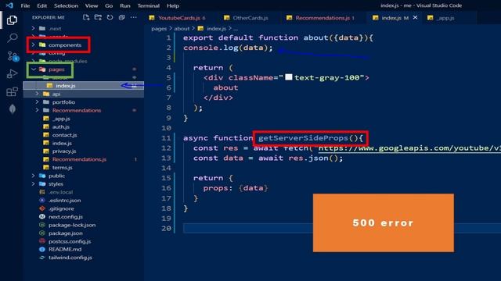The height and width of the screenshot is (281, 501).
Task: Click the text-gray-100 color swatch
Action: [289, 77]
